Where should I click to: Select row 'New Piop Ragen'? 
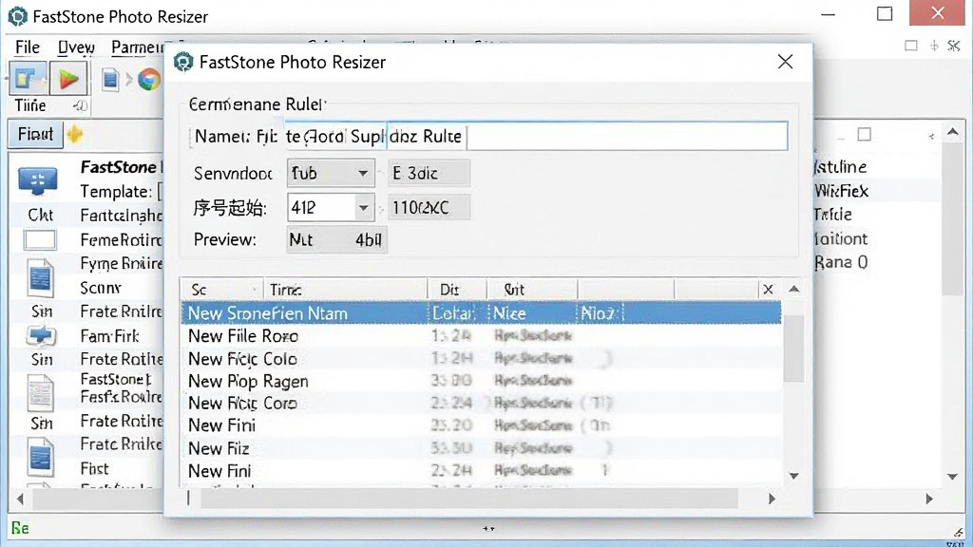pos(481,381)
